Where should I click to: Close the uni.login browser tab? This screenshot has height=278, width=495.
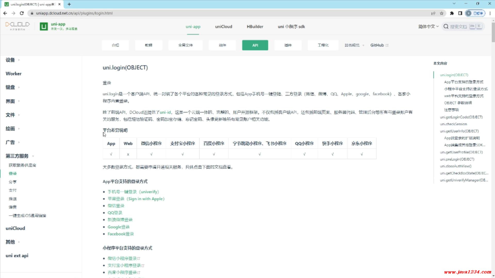point(60,4)
